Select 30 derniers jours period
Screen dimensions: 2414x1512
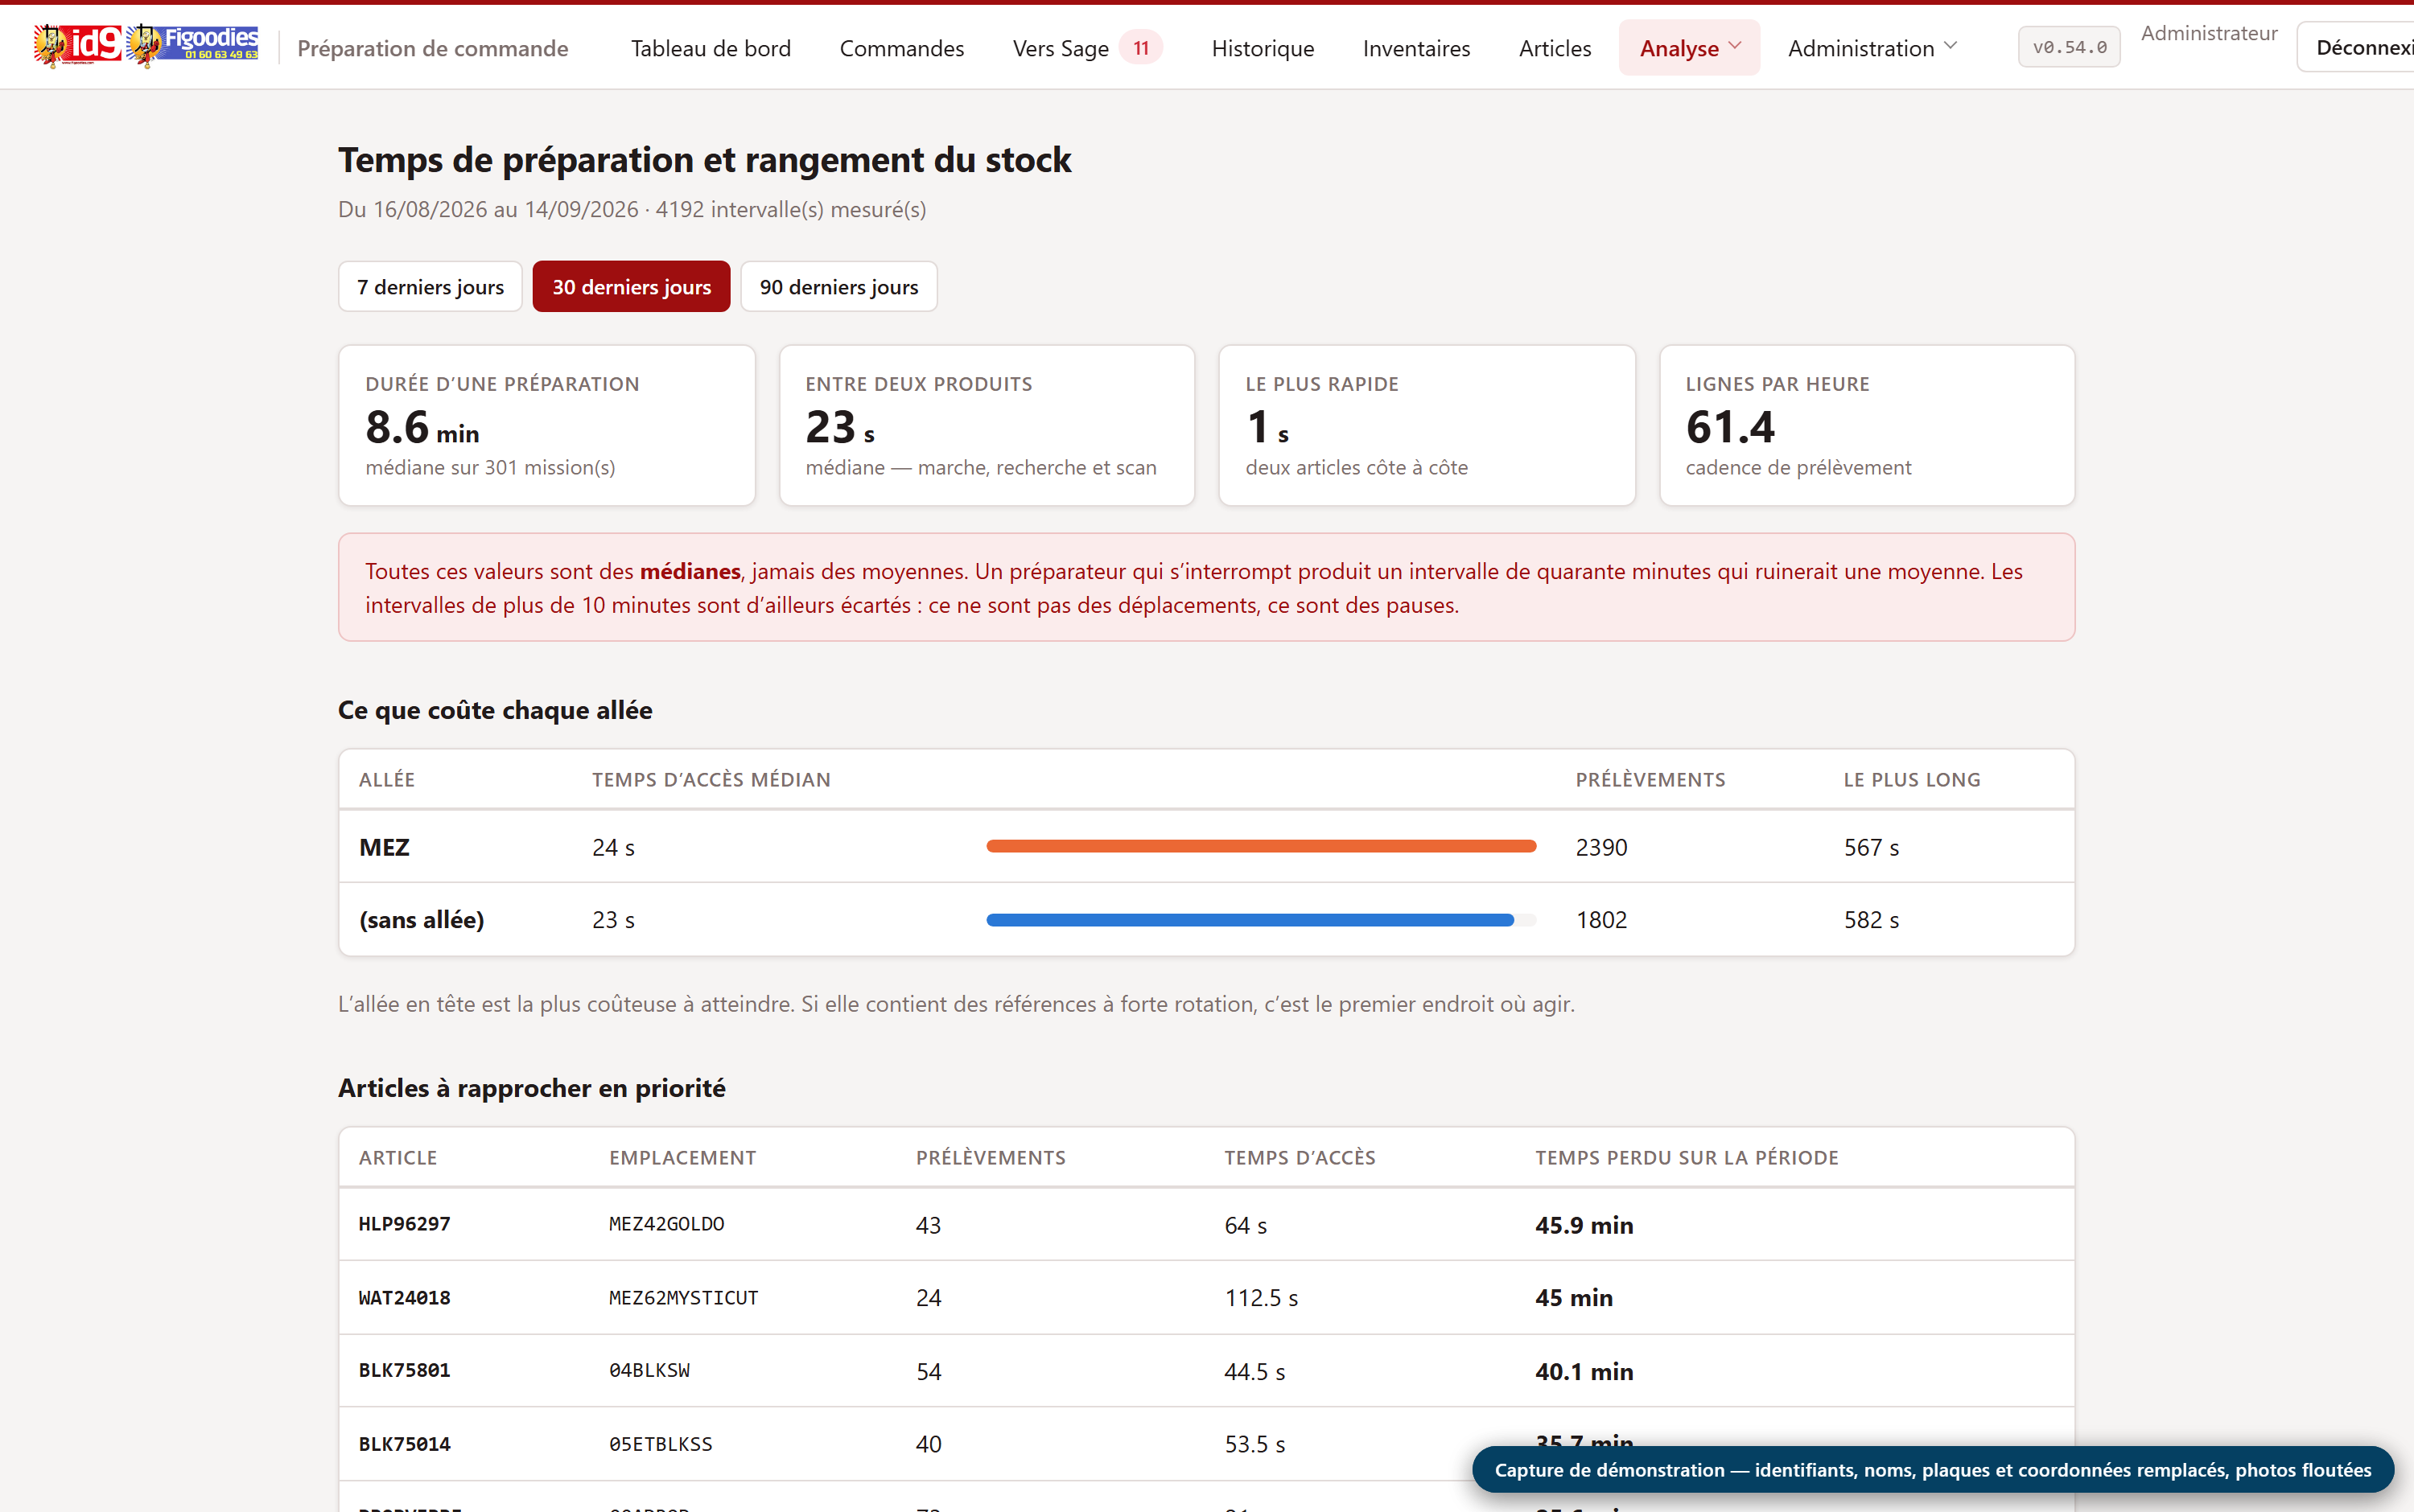pos(632,287)
